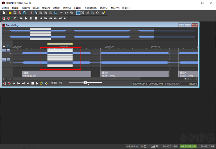
Task: Click the pencil tool icon in Tutorial window
Action: point(42,83)
